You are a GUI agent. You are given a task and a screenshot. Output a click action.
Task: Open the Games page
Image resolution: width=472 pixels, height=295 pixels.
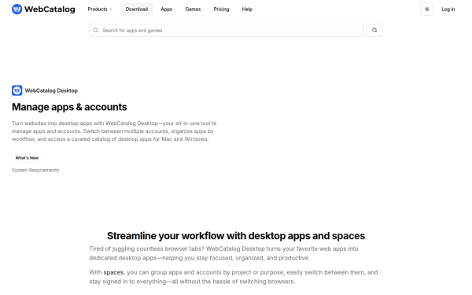(x=193, y=9)
